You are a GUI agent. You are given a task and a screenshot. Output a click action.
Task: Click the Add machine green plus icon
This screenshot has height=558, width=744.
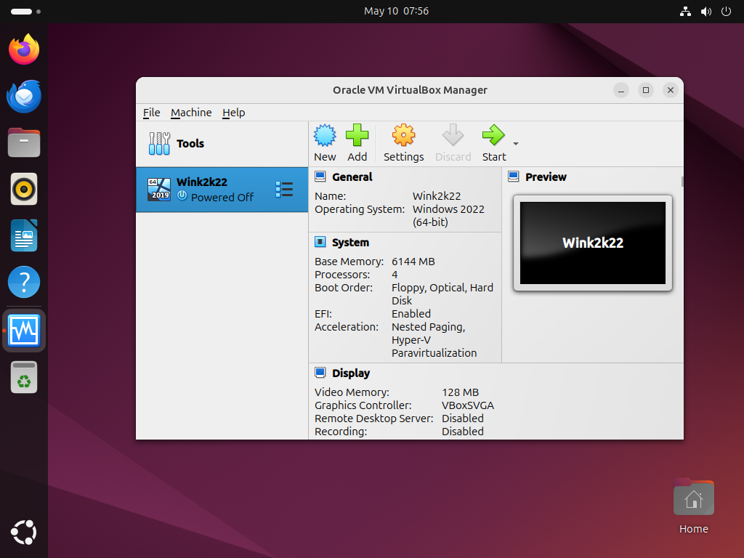pyautogui.click(x=357, y=136)
